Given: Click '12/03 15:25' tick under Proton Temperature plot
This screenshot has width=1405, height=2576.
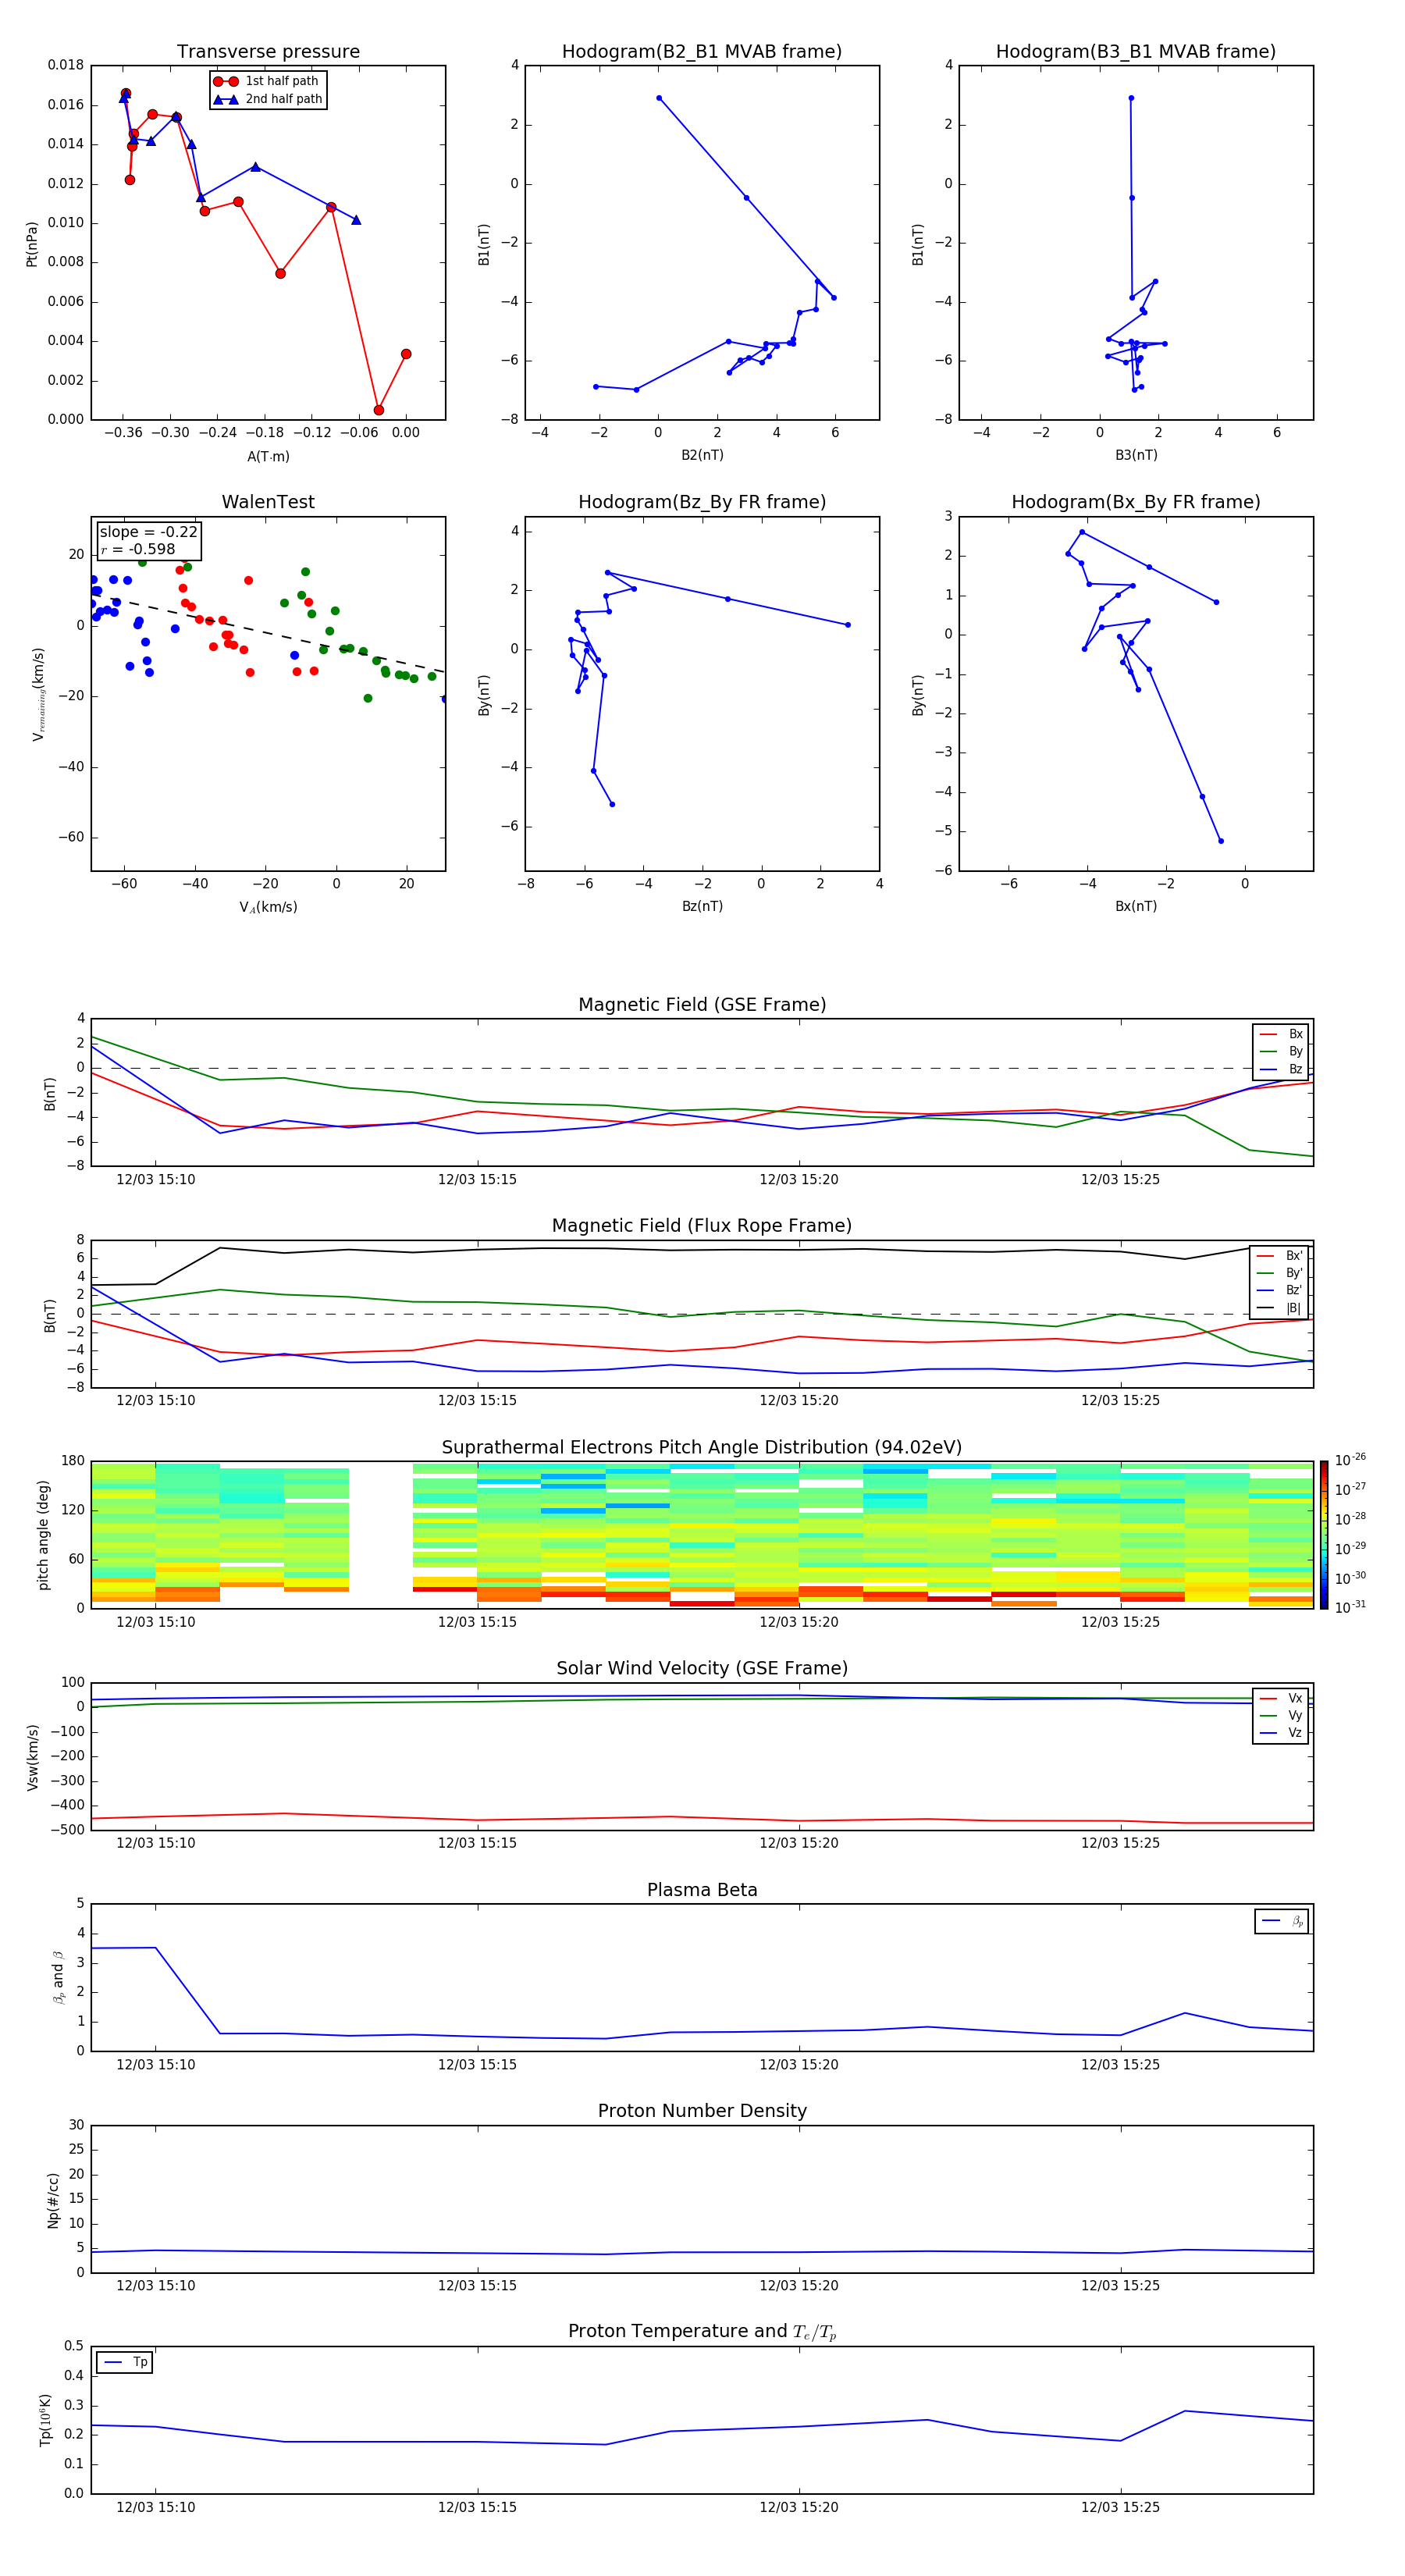Looking at the screenshot, I should tap(1120, 2507).
